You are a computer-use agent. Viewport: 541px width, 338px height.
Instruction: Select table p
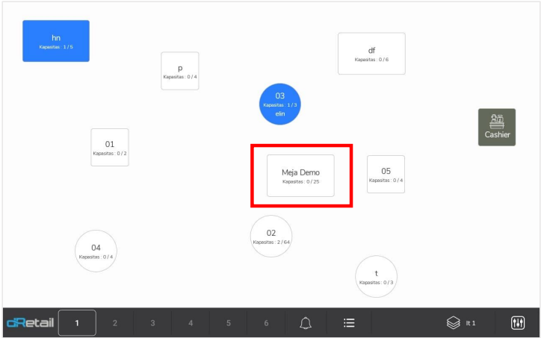(180, 71)
